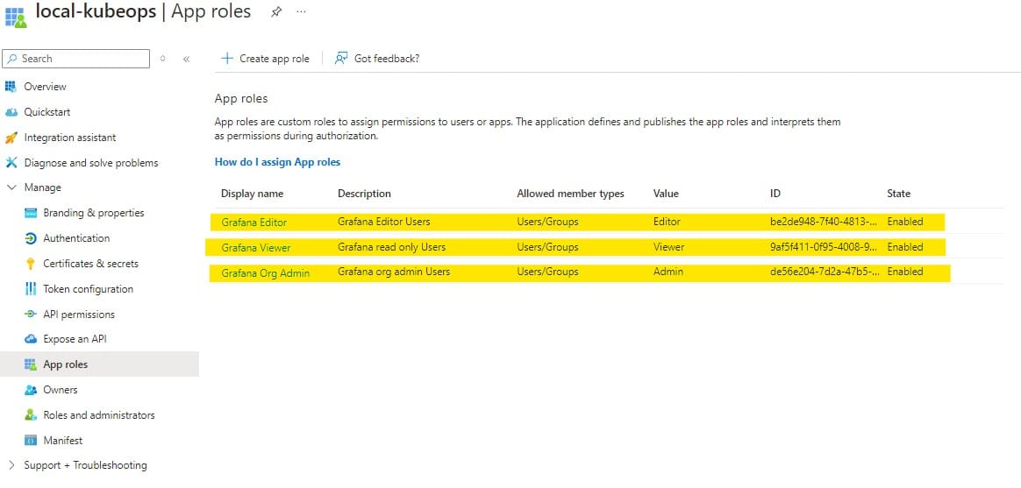This screenshot has height=488, width=1021.
Task: Click the Overview grid icon
Action: 11,87
